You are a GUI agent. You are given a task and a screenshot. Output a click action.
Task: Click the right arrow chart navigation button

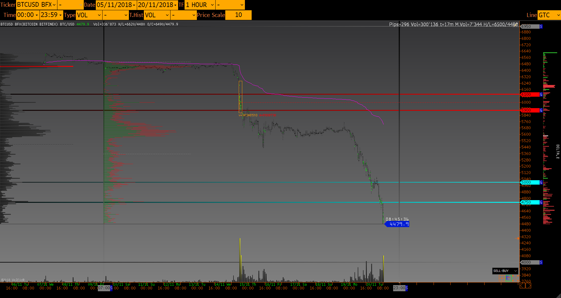528,285
